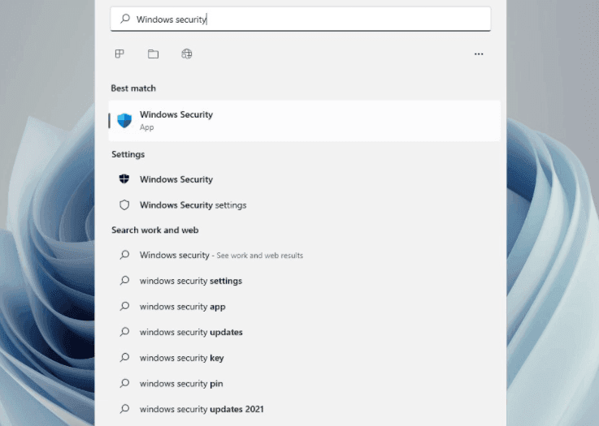Select the Documents folder filter icon
Viewport: 599px width, 426px height.
point(153,54)
